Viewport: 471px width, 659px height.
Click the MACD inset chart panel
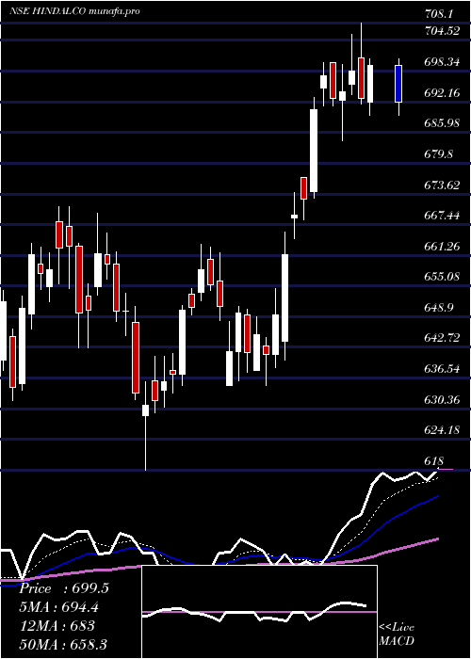coord(259,612)
